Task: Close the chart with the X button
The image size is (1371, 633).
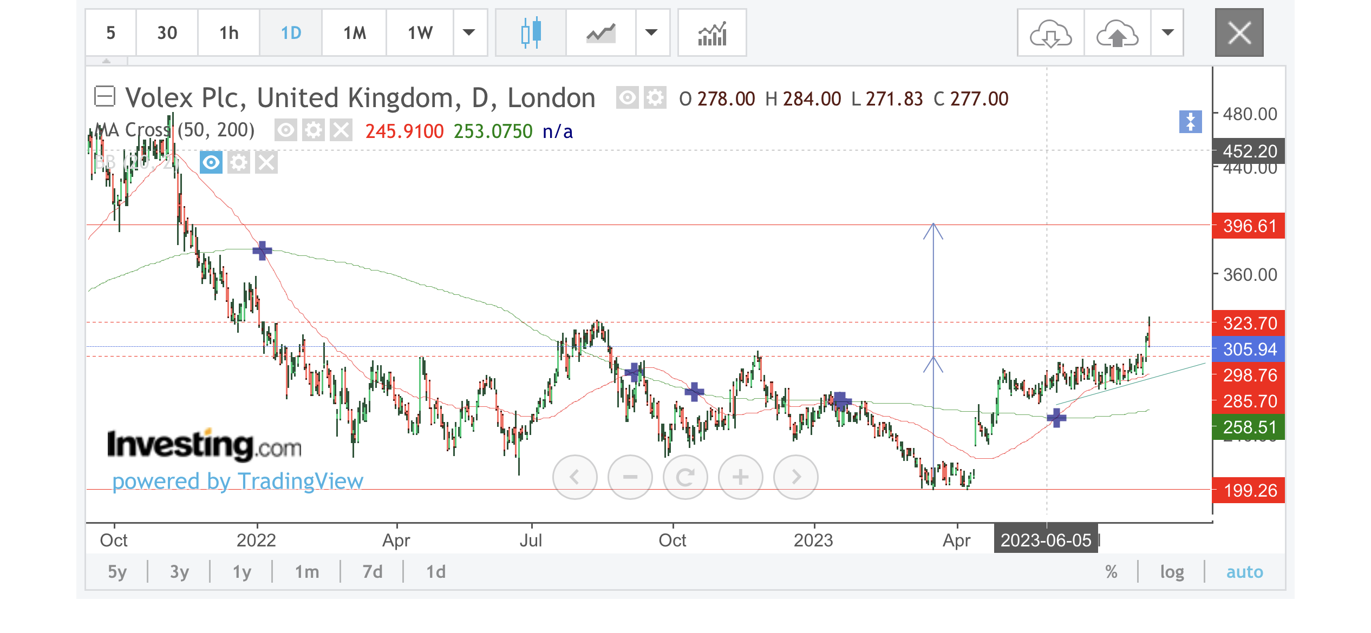Action: pos(1239,32)
